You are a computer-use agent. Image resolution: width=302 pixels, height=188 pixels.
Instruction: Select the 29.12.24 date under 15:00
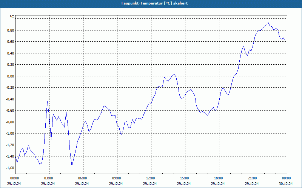[184, 183]
